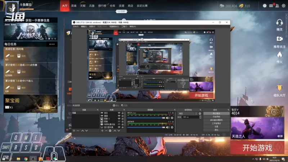Adjust the 桌面音频 volume slider

click(x=146, y=127)
